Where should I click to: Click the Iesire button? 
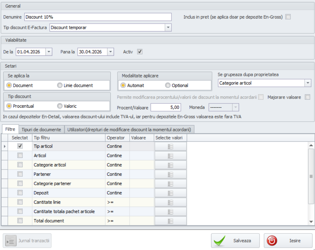point(288,241)
